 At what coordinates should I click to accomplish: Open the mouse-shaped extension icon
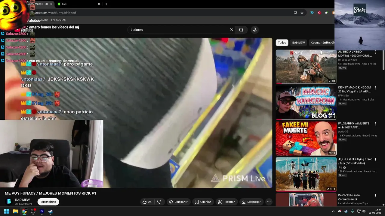coord(326,13)
